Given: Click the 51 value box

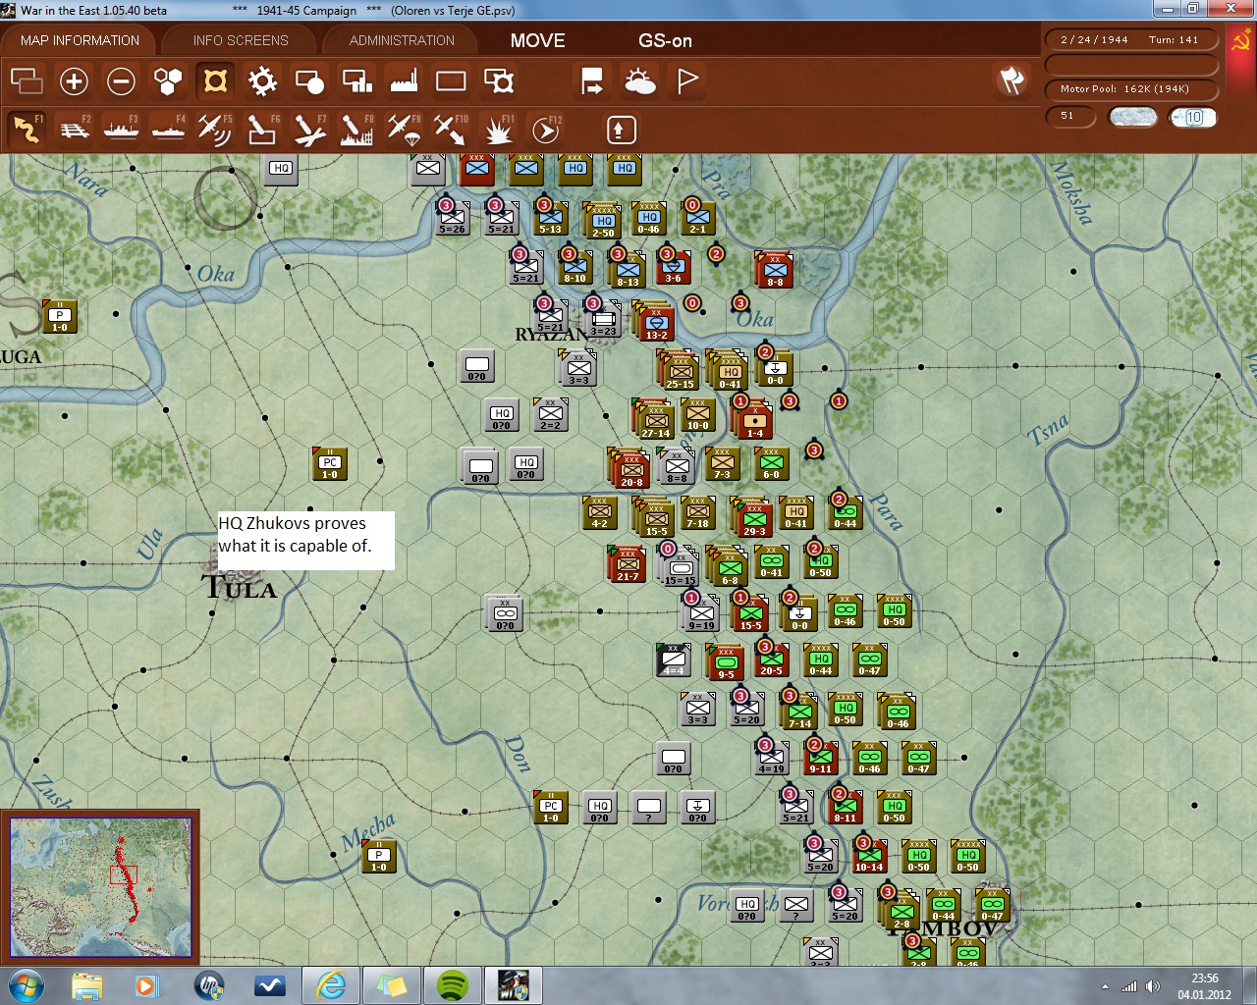Looking at the screenshot, I should [1070, 117].
